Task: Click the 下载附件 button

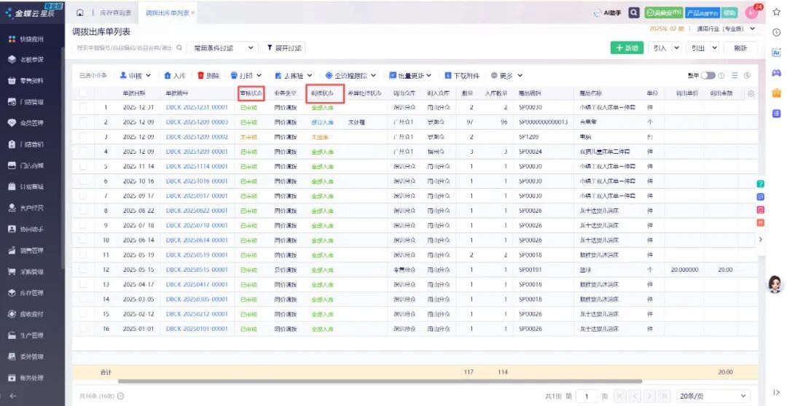Action: 462,76
